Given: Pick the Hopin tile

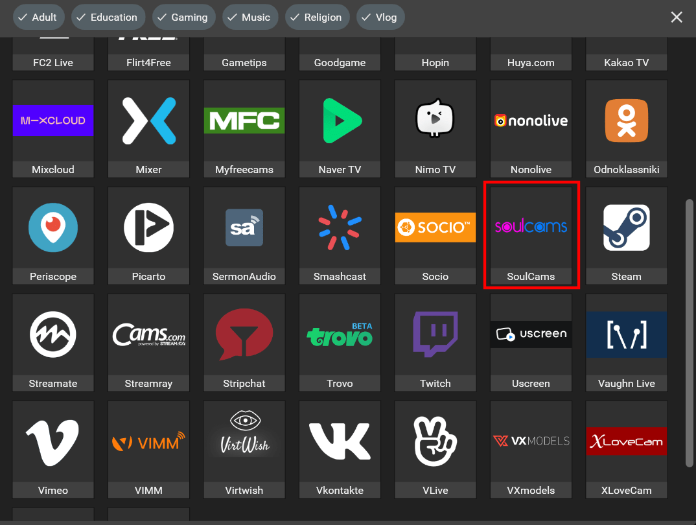Looking at the screenshot, I should click(x=435, y=54).
